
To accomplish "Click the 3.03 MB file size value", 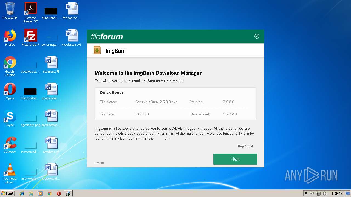I will pyautogui.click(x=142, y=114).
